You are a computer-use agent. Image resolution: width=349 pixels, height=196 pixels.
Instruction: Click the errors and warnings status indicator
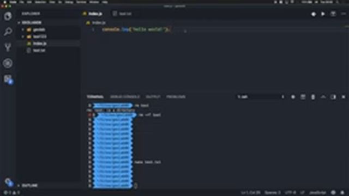coord(12,193)
